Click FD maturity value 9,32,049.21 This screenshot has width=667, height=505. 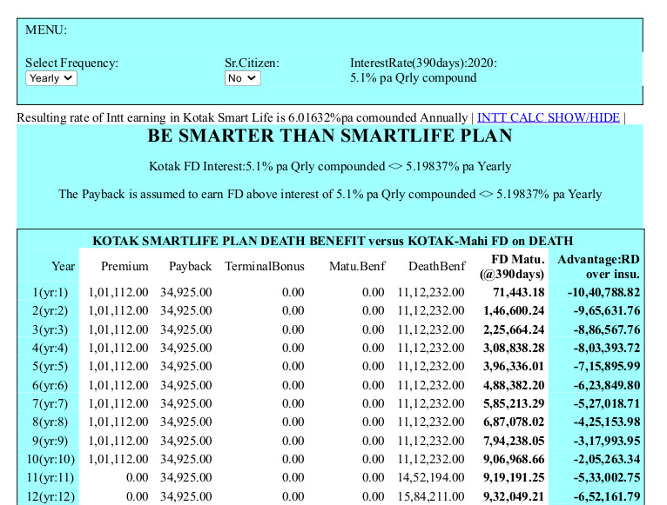514,497
